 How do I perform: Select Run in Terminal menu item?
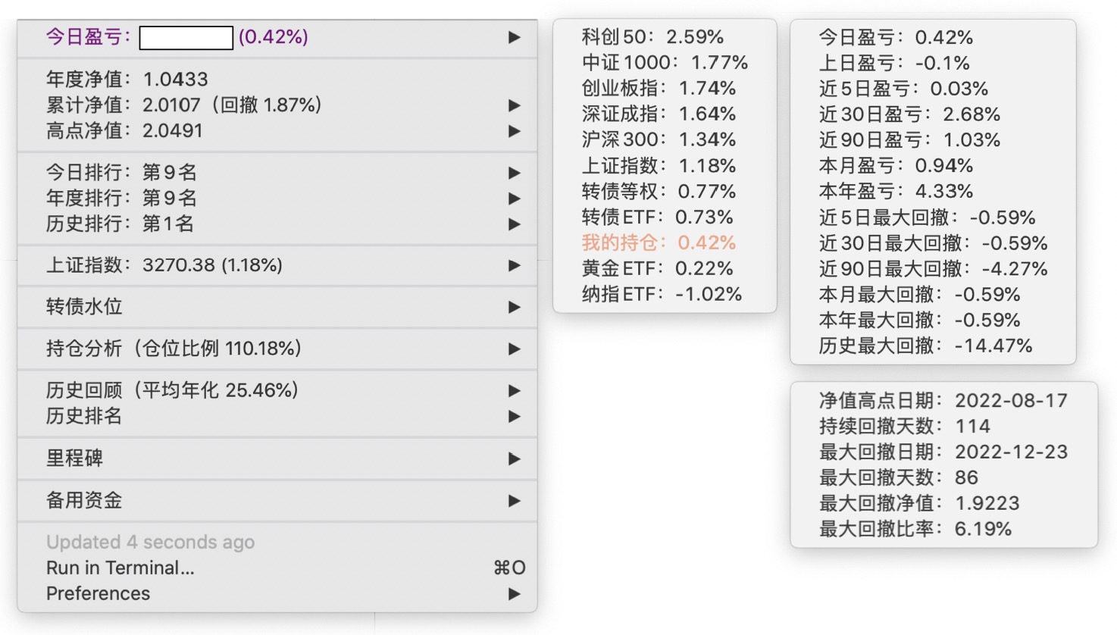pos(120,568)
